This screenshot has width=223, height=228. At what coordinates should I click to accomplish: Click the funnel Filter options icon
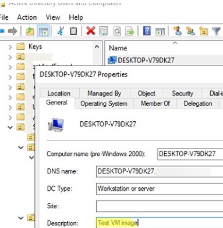[216, 31]
